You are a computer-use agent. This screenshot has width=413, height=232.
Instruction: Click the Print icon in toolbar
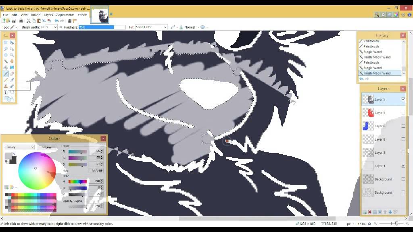21,21
